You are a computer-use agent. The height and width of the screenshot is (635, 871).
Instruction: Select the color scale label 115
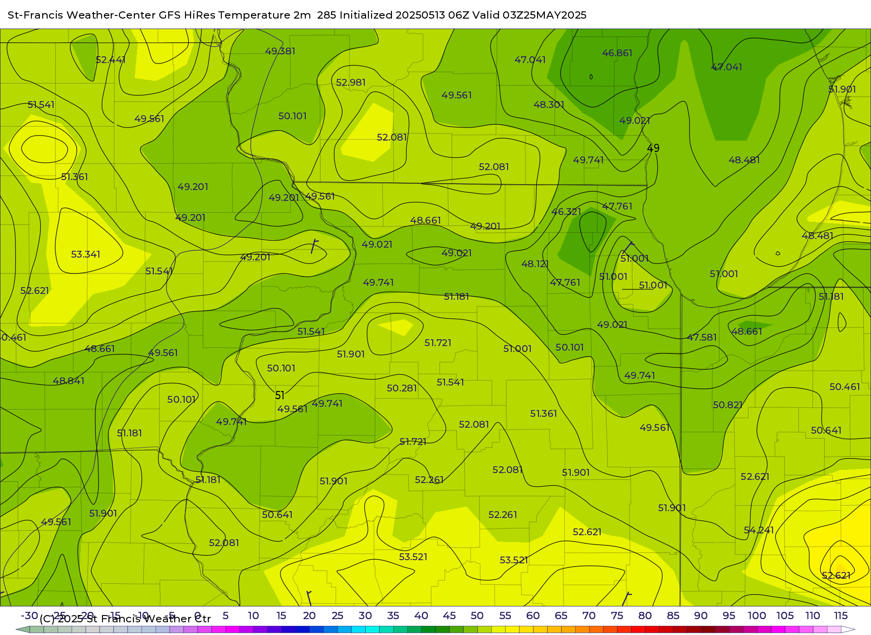pyautogui.click(x=841, y=615)
